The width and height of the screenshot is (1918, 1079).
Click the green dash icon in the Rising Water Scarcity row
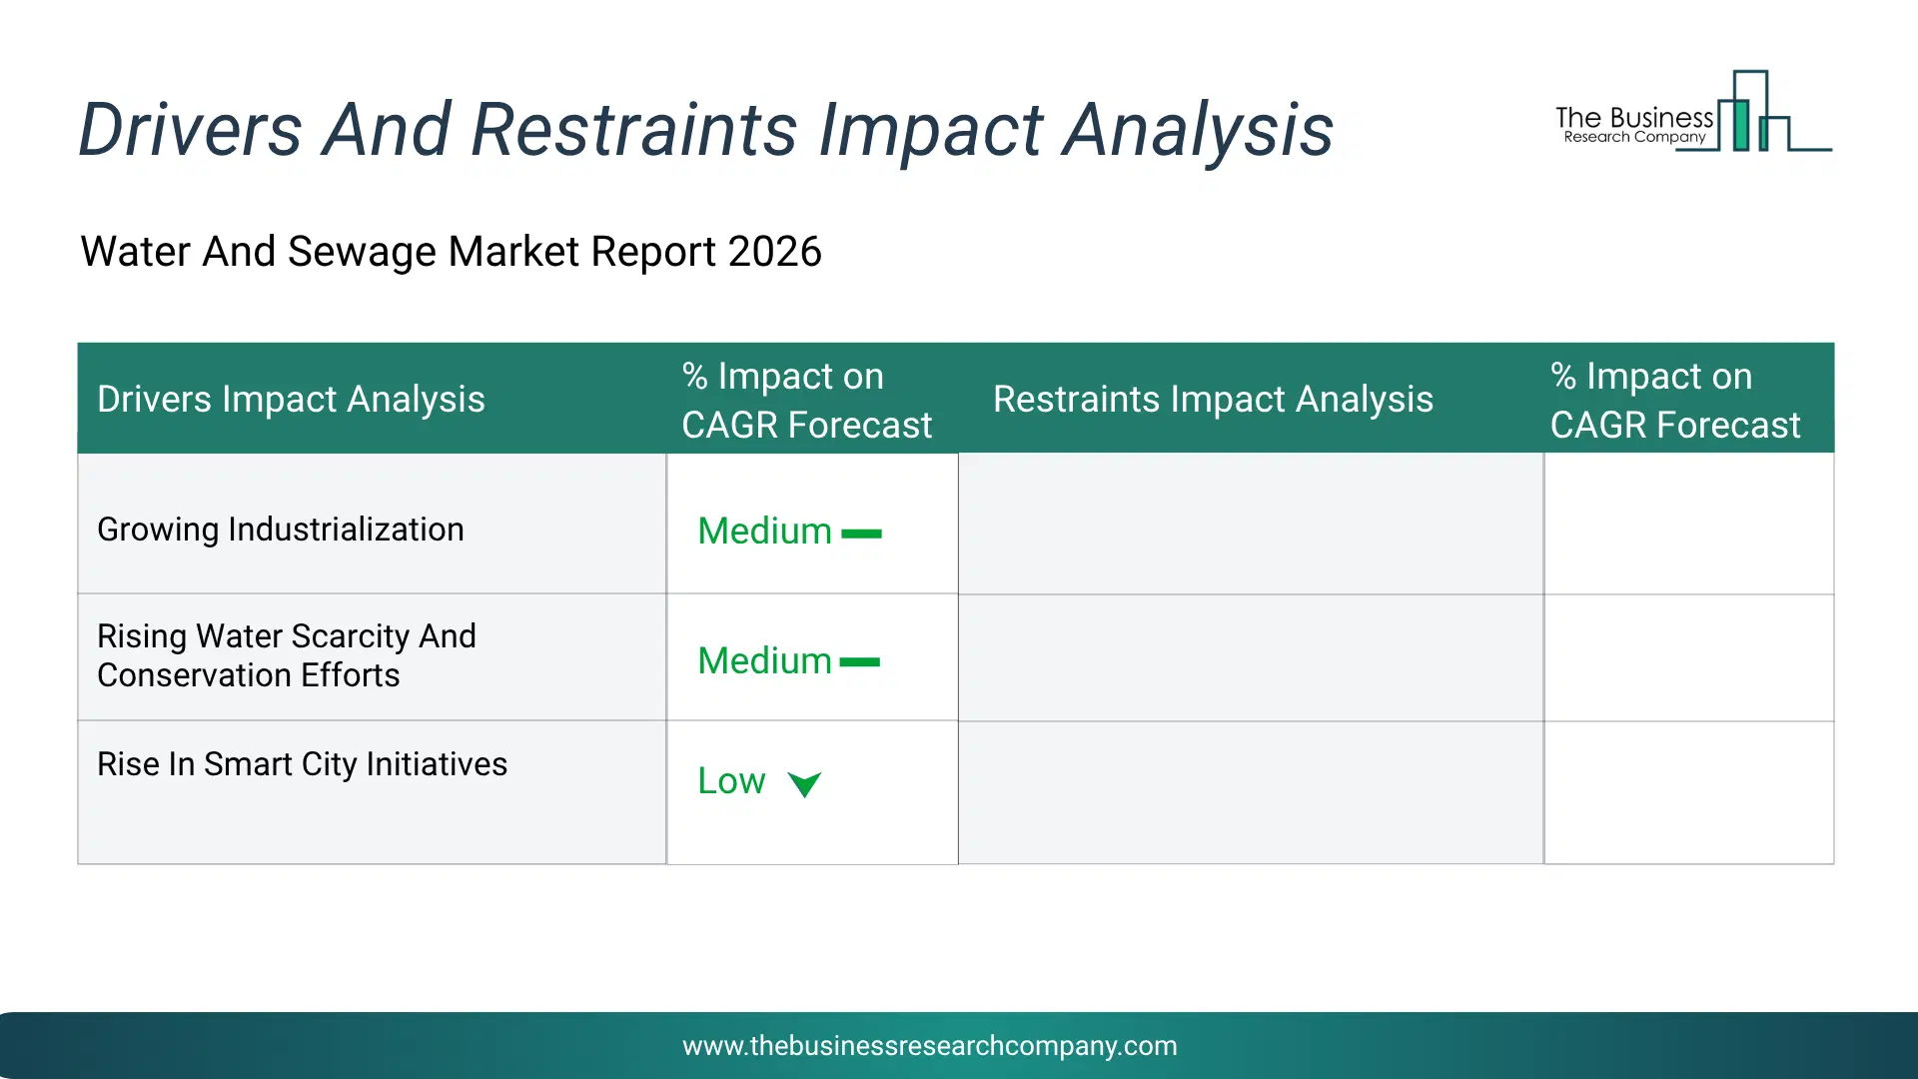click(x=859, y=662)
